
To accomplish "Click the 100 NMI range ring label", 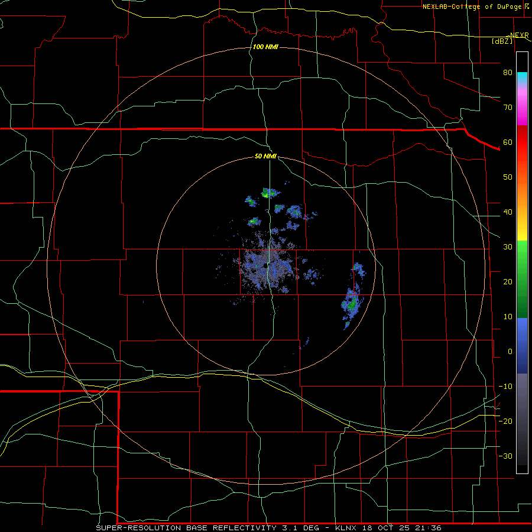I will pos(265,47).
